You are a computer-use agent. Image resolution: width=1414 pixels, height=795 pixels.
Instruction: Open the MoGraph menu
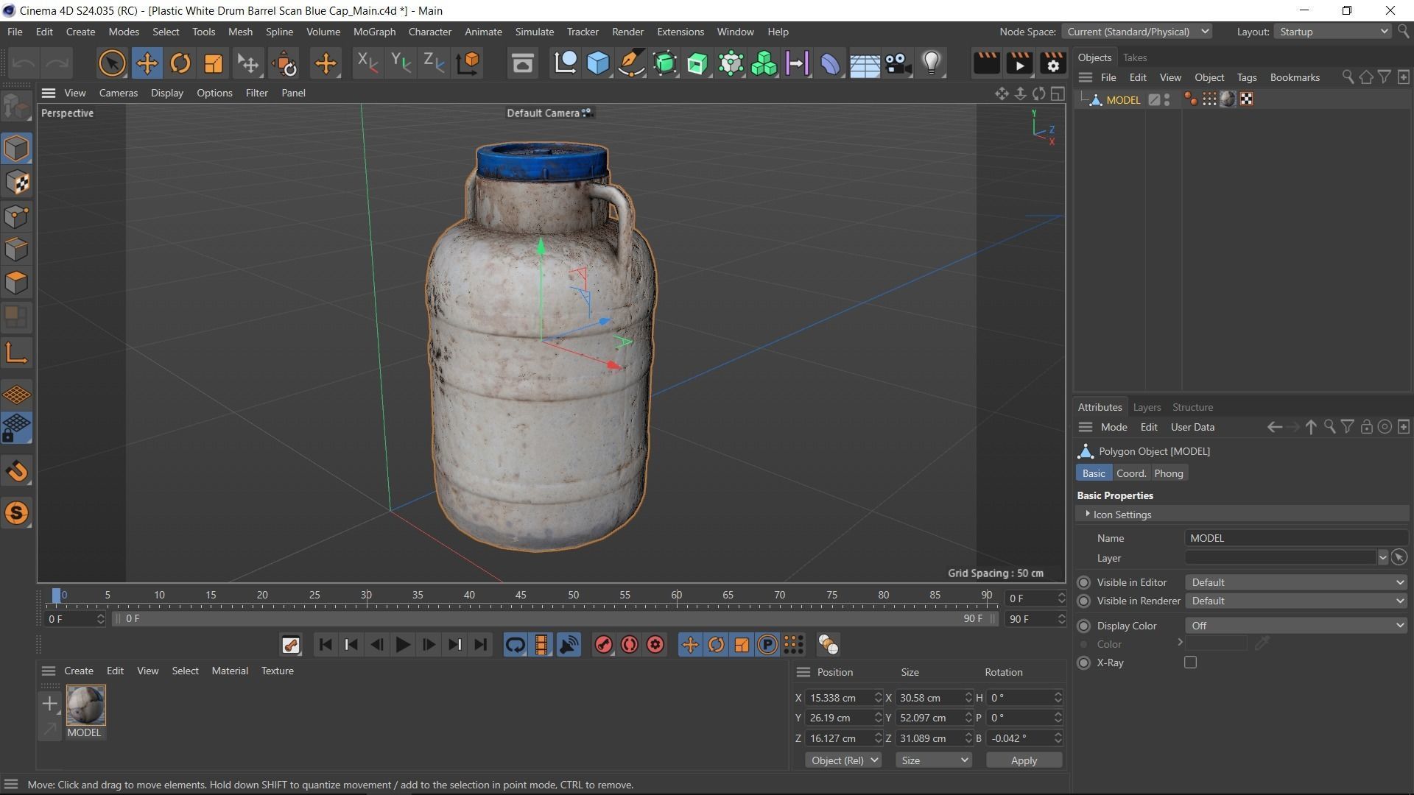coord(374,32)
